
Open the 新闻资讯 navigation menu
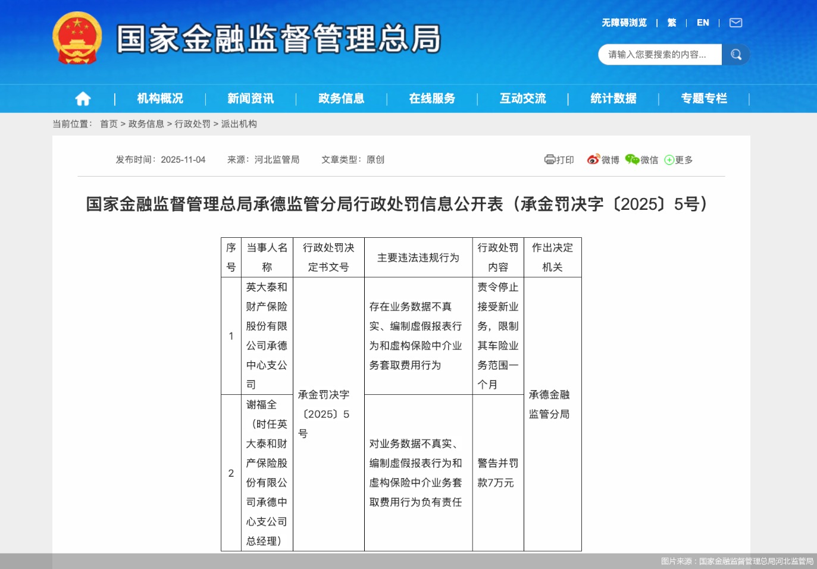point(250,98)
